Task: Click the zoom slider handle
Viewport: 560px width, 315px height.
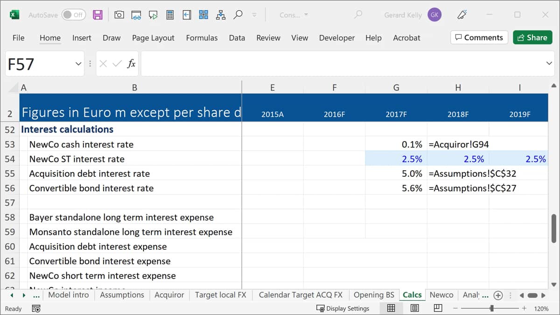Action: click(x=491, y=308)
